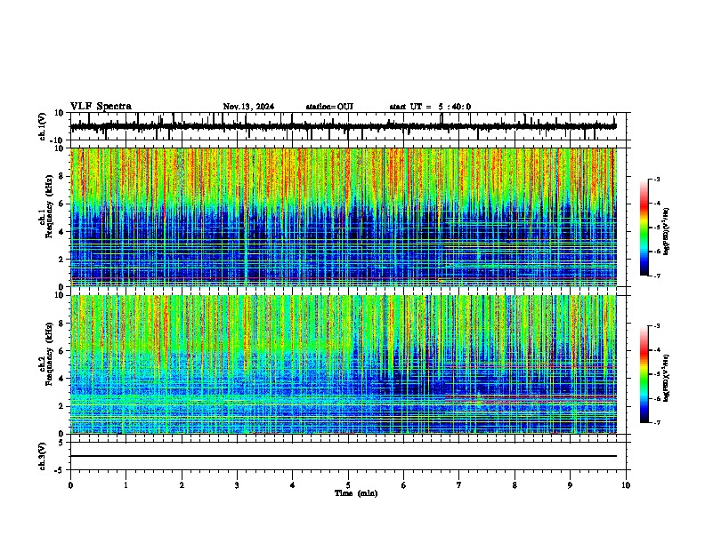
Task: Click the "8" kHz tick on ch.1 frequency axis
Action: click(x=61, y=176)
